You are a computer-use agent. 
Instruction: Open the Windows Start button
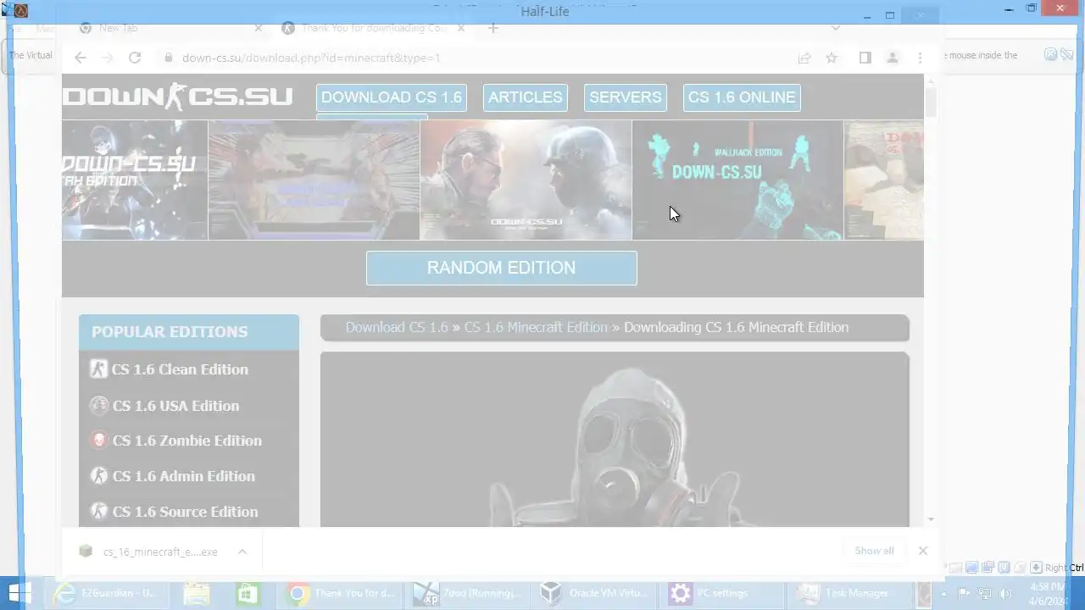click(x=19, y=593)
